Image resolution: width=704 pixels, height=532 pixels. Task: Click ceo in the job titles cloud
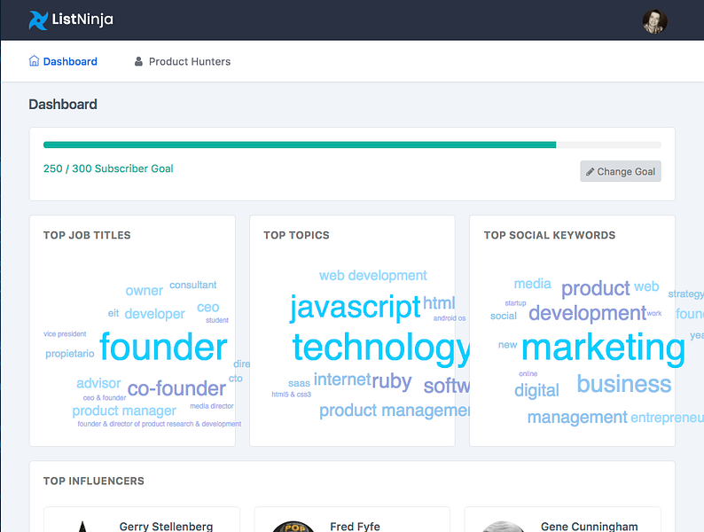(207, 308)
